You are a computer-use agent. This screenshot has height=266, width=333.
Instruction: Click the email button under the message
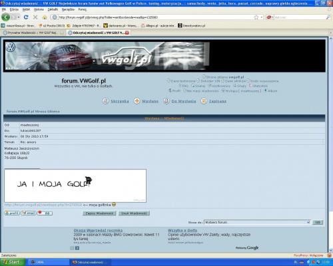coord(29,213)
